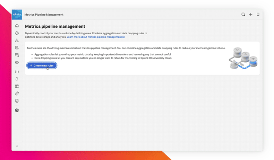The height and width of the screenshot is (160, 274).
Task: Open the Home icon in sidebar
Action: 17,26
